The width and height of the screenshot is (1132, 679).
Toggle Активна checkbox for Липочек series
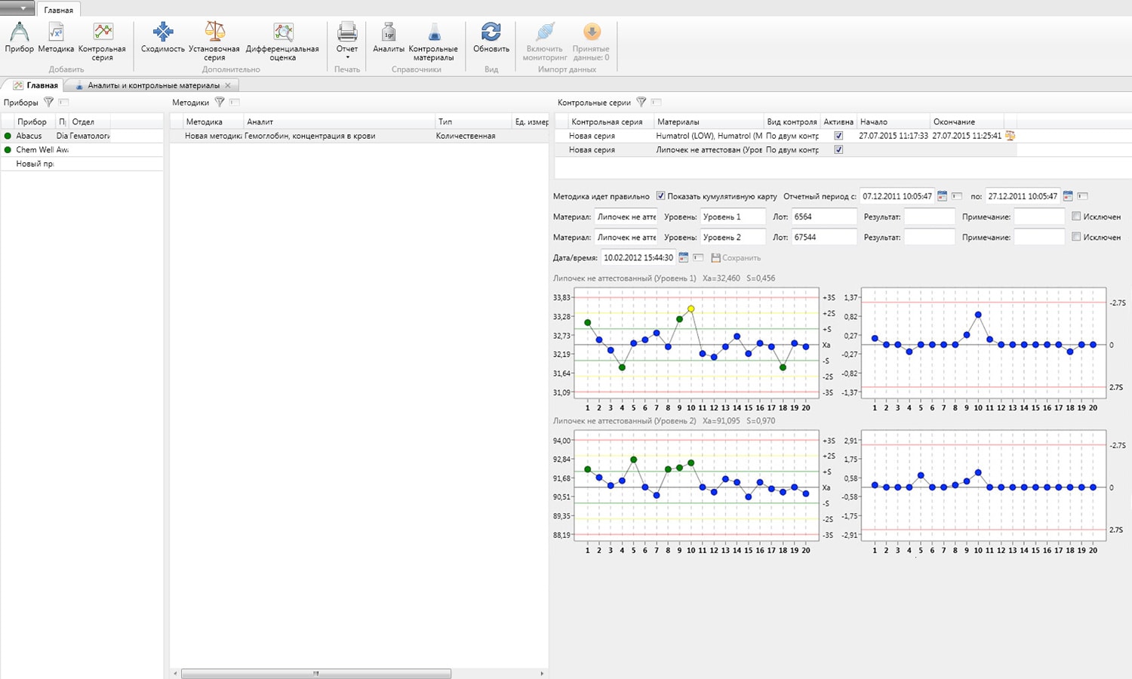[x=838, y=149]
